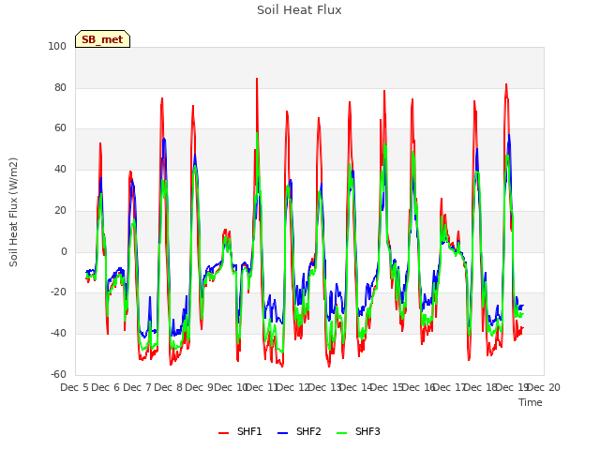This screenshot has width=600, height=450.
Task: Click the Soil Heat Flux (W/m2) axis label
Action: pos(13,212)
